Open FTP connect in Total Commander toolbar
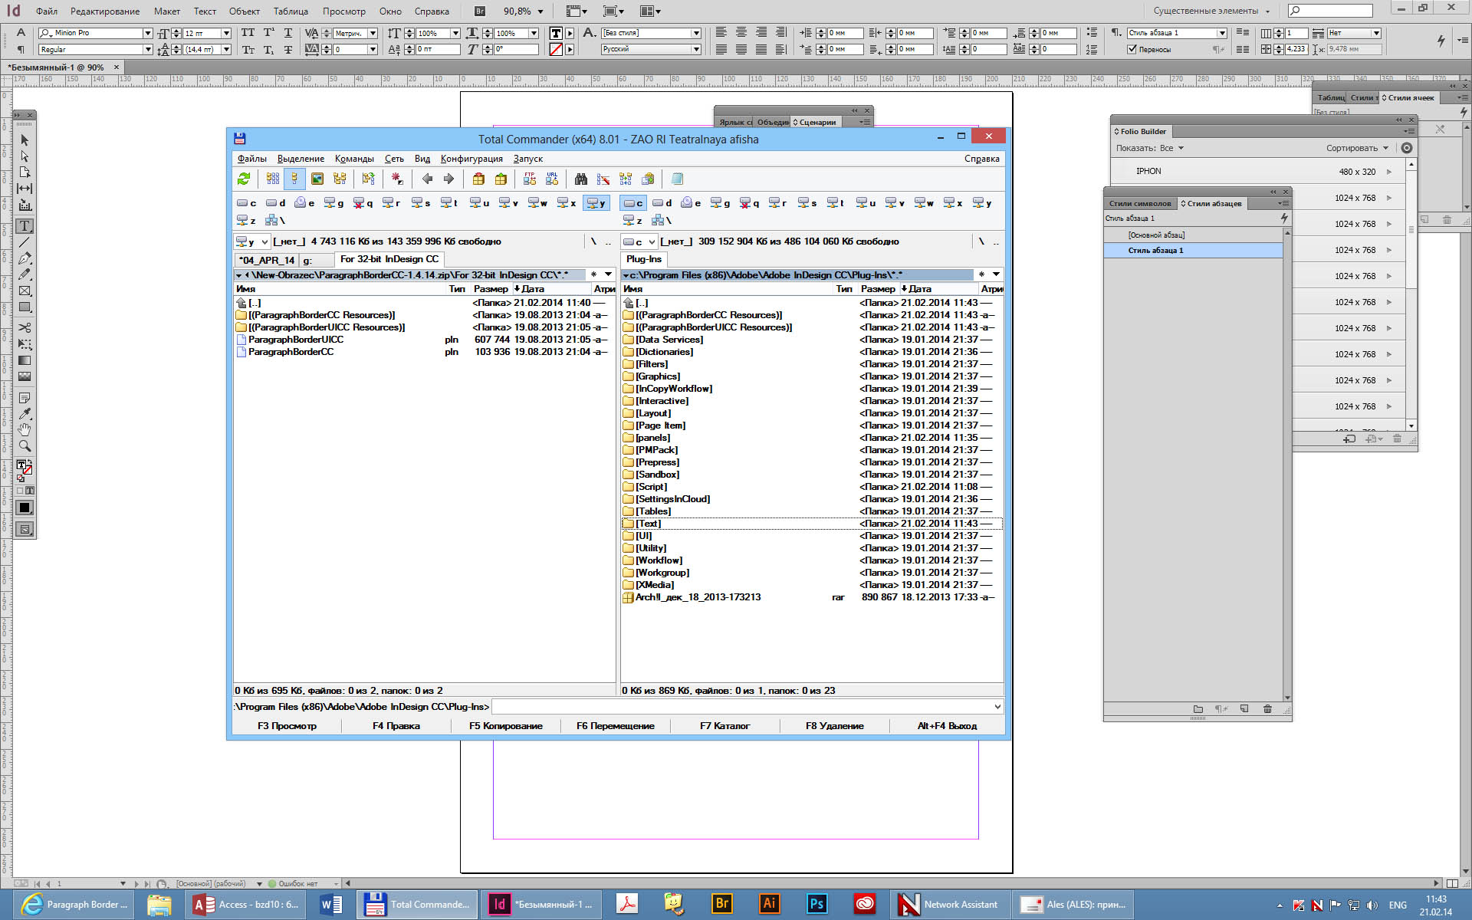The height and width of the screenshot is (920, 1472). tap(529, 179)
